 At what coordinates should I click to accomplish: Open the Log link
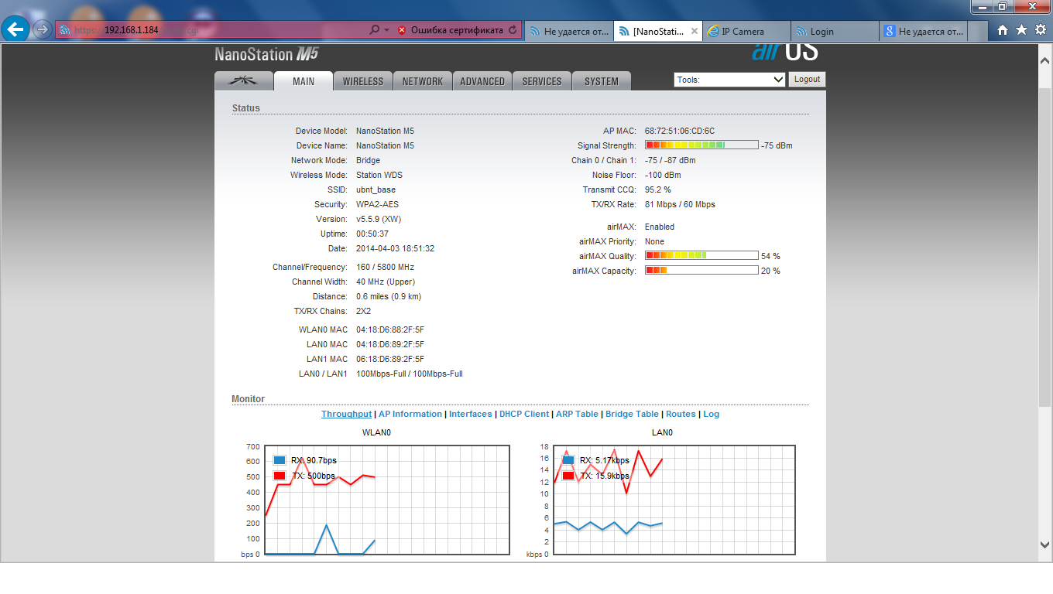[x=711, y=414]
